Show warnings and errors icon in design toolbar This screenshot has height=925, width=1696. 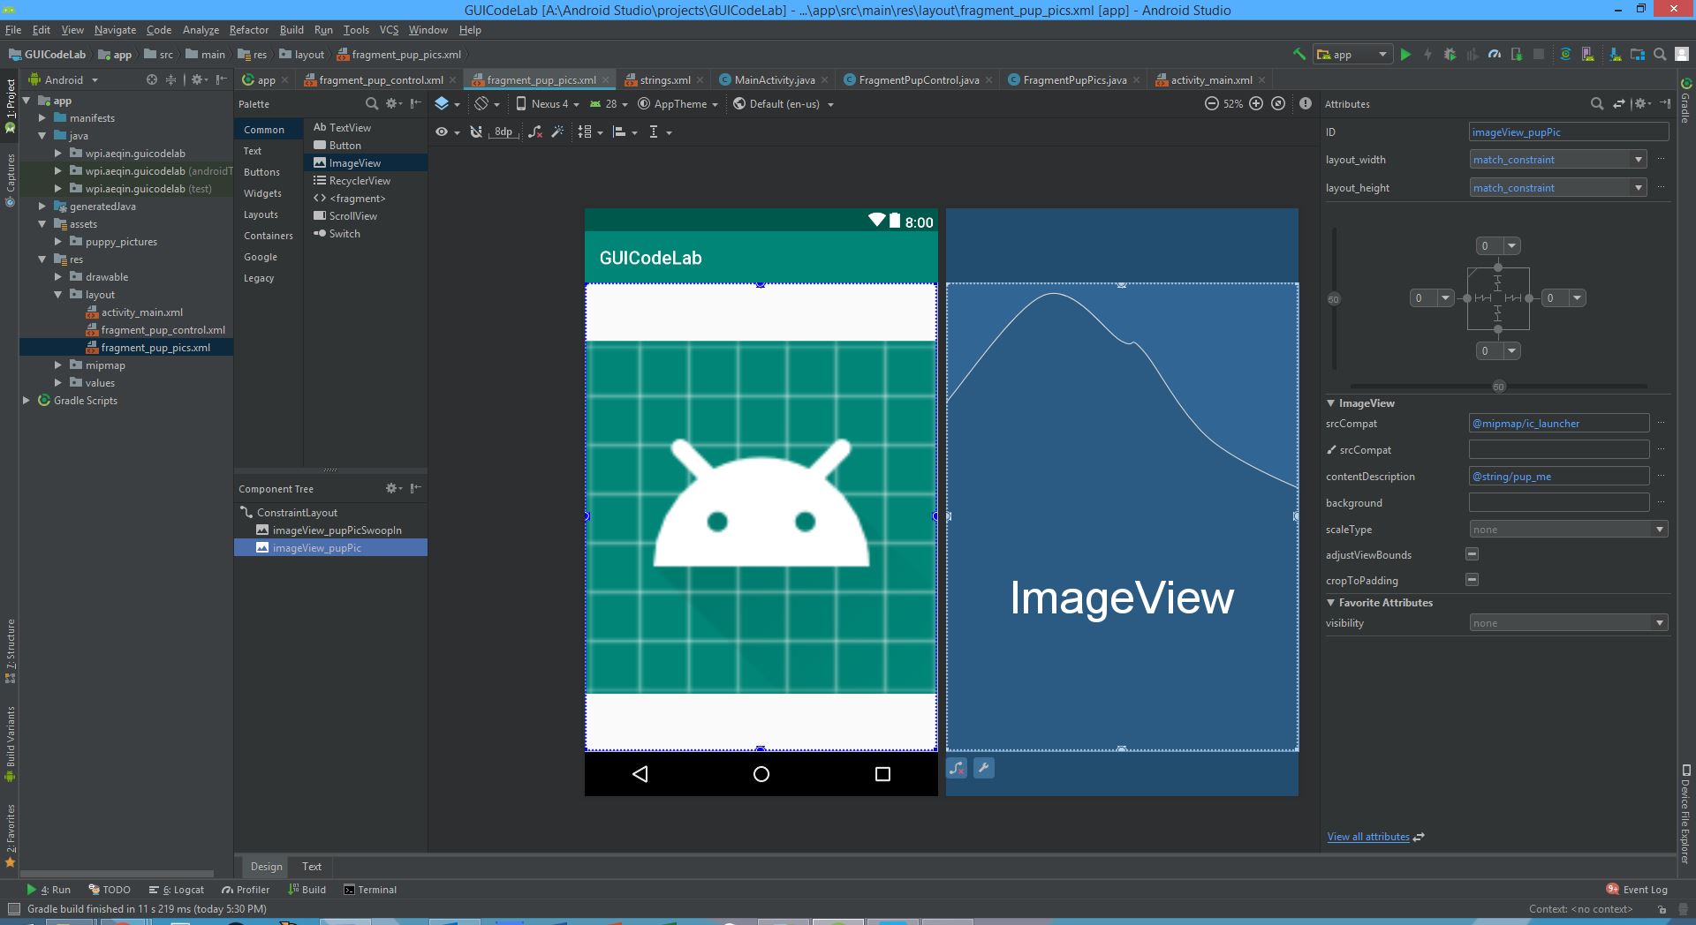[1306, 103]
